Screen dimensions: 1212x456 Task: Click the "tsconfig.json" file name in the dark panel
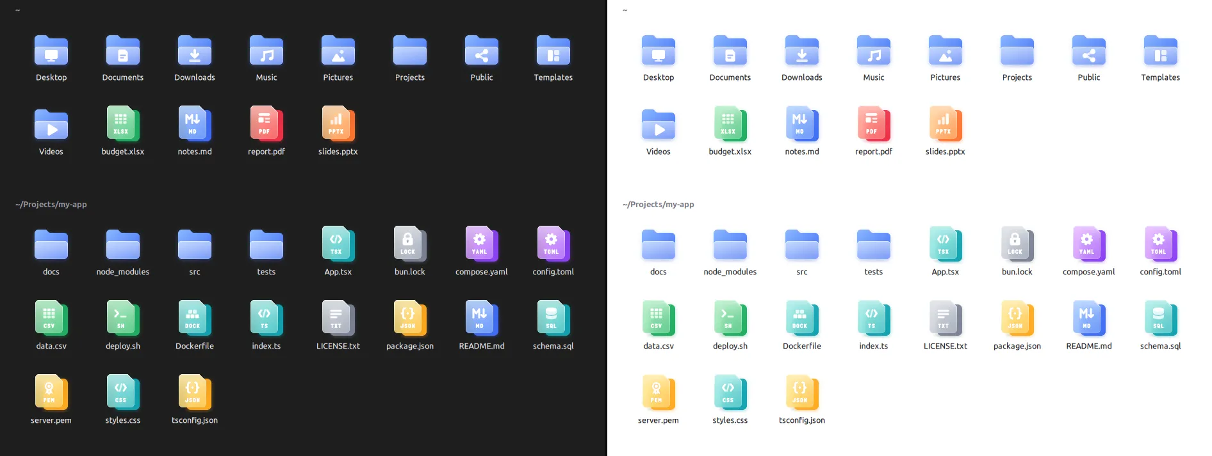point(195,420)
